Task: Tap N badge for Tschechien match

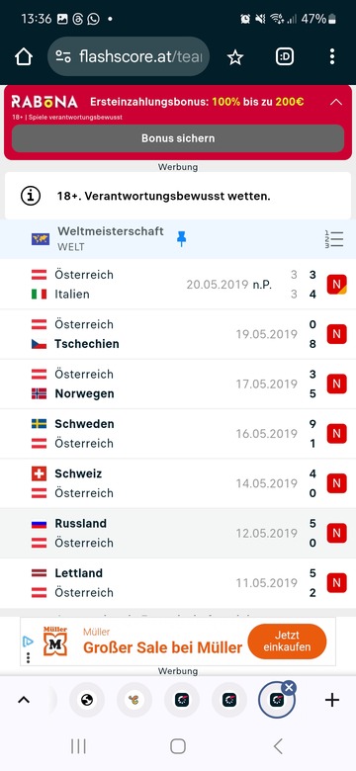Action: pos(337,334)
